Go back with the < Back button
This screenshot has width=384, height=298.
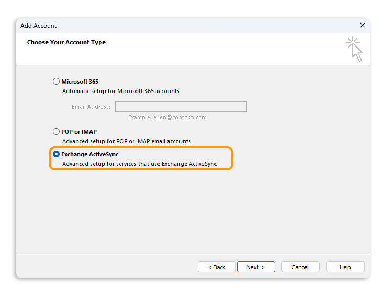[x=217, y=267]
